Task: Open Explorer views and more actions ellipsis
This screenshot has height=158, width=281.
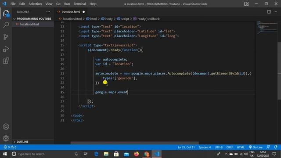Action: tap(48, 12)
